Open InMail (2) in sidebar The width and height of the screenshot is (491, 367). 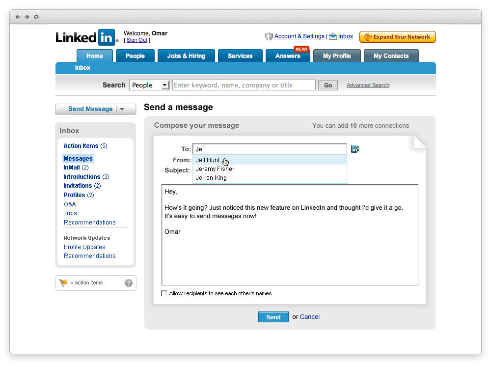(x=76, y=168)
